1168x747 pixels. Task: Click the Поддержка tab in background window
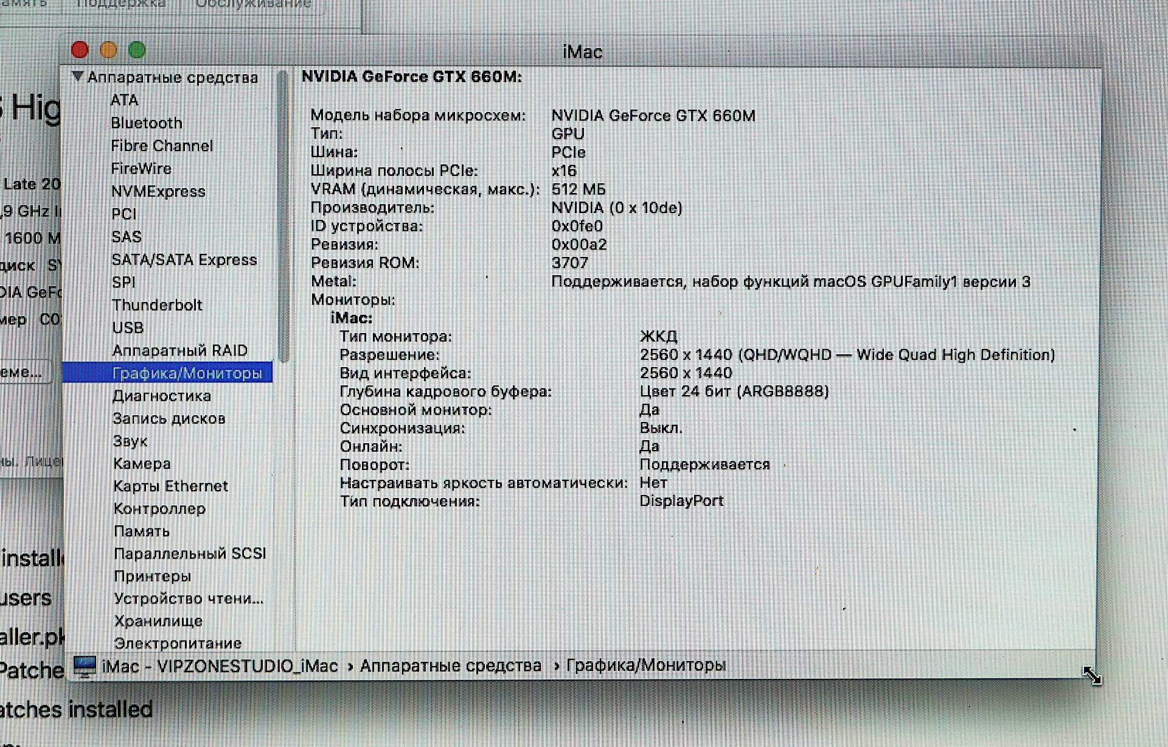pyautogui.click(x=121, y=4)
